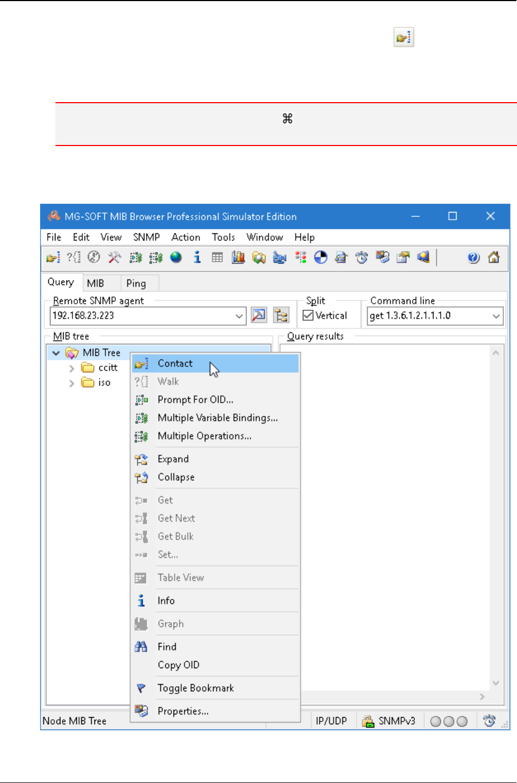Choose Copy OID in the context menu
This screenshot has width=517, height=783.
(215, 665)
